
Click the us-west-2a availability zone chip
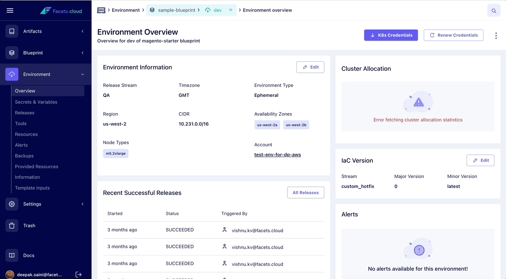click(267, 124)
